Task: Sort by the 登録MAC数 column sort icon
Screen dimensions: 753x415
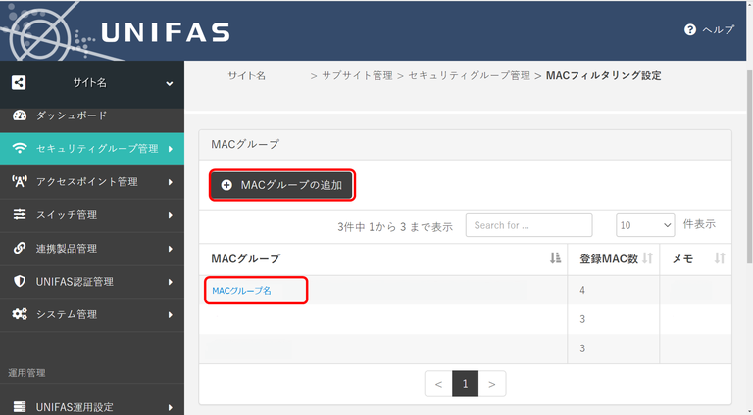Action: click(x=648, y=258)
